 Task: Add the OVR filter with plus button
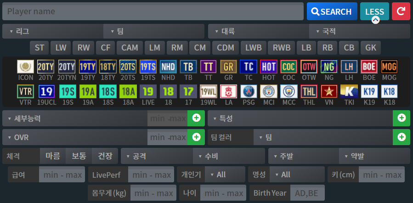pyautogui.click(x=196, y=137)
